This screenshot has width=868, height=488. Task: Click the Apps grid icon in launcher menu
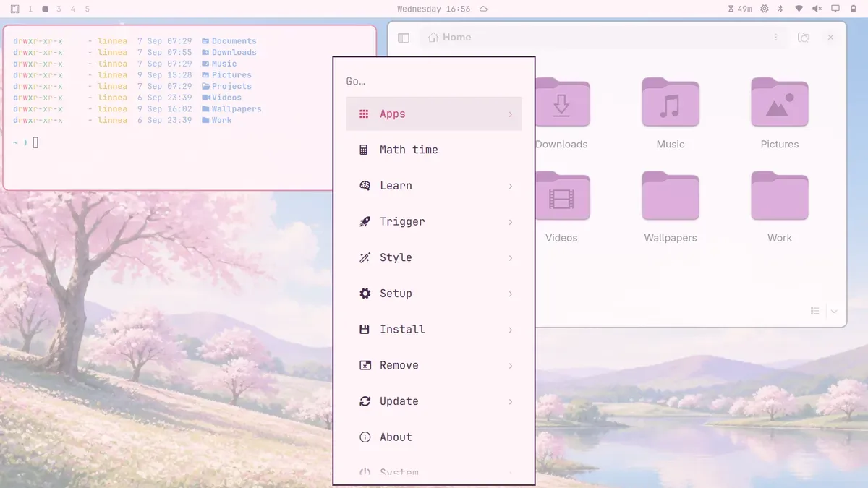point(364,114)
